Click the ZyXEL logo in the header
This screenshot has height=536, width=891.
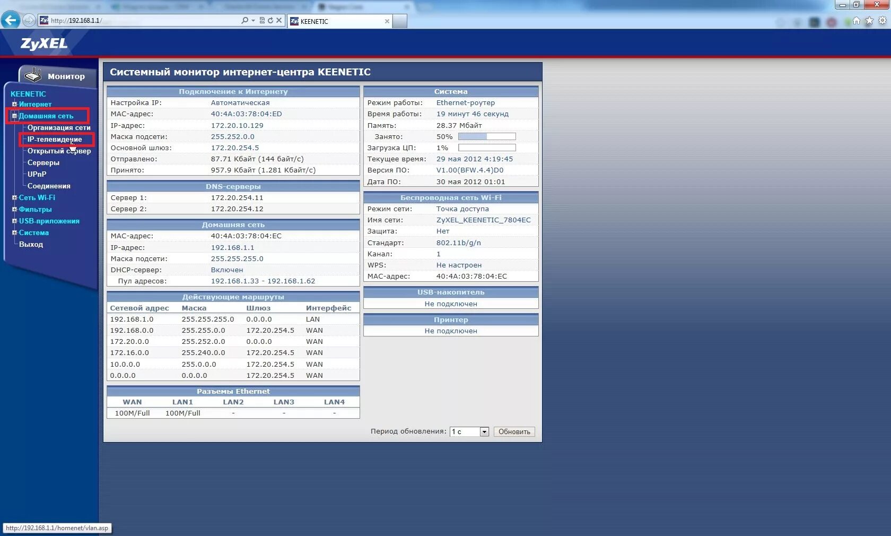[44, 44]
